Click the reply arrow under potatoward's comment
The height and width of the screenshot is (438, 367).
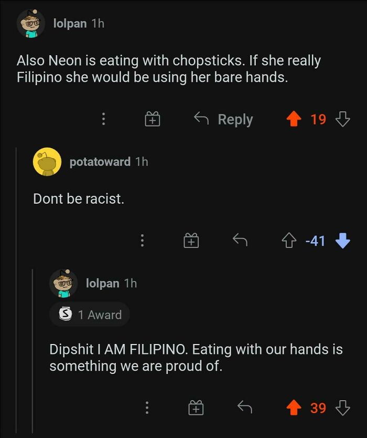tap(240, 241)
